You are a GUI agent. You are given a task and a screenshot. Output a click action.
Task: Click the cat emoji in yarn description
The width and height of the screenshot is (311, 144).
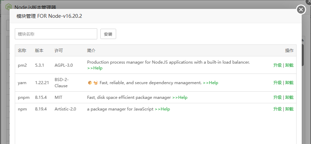coord(96,83)
